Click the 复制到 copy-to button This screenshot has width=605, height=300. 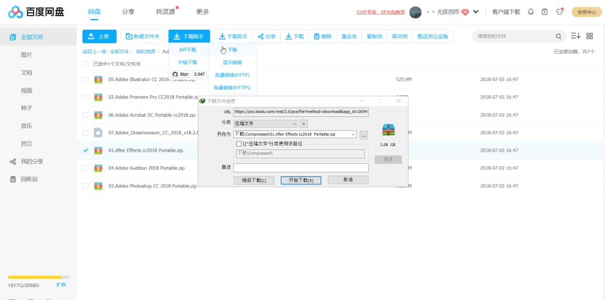pyautogui.click(x=374, y=36)
